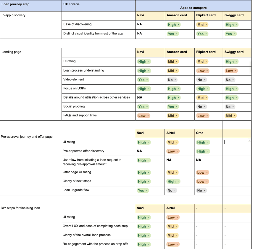The height and width of the screenshot is (250, 253).
Task: Open Navi User flow High dropdown
Action: [144, 160]
